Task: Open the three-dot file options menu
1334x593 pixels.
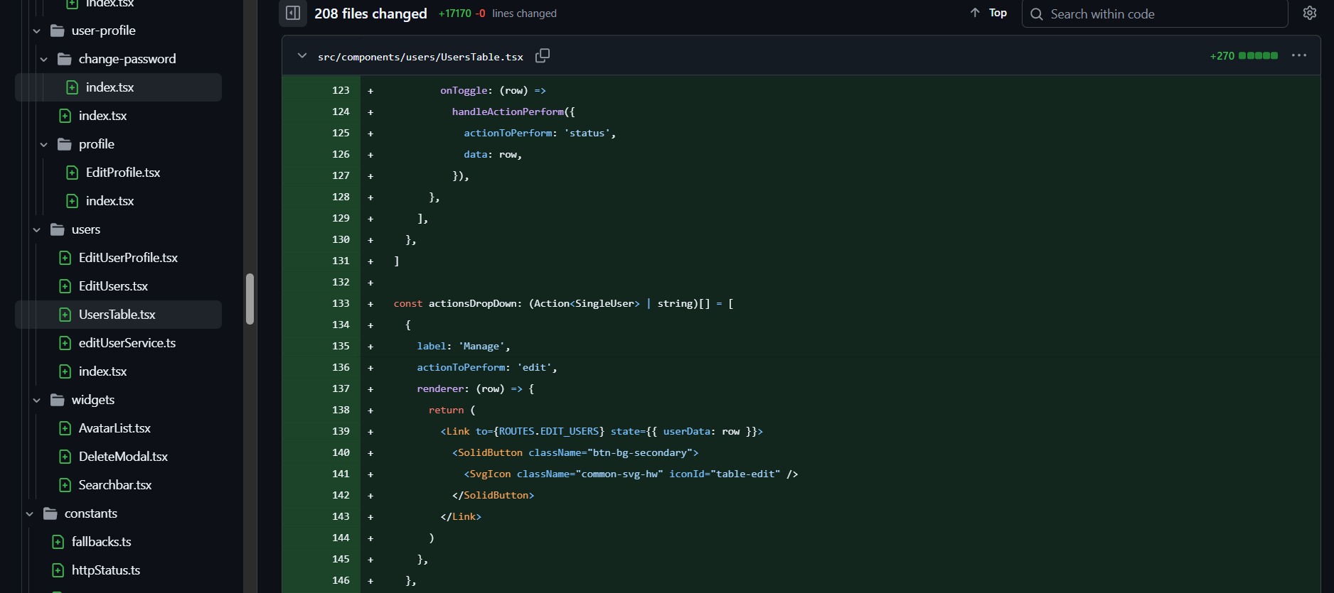Action: pos(1298,55)
